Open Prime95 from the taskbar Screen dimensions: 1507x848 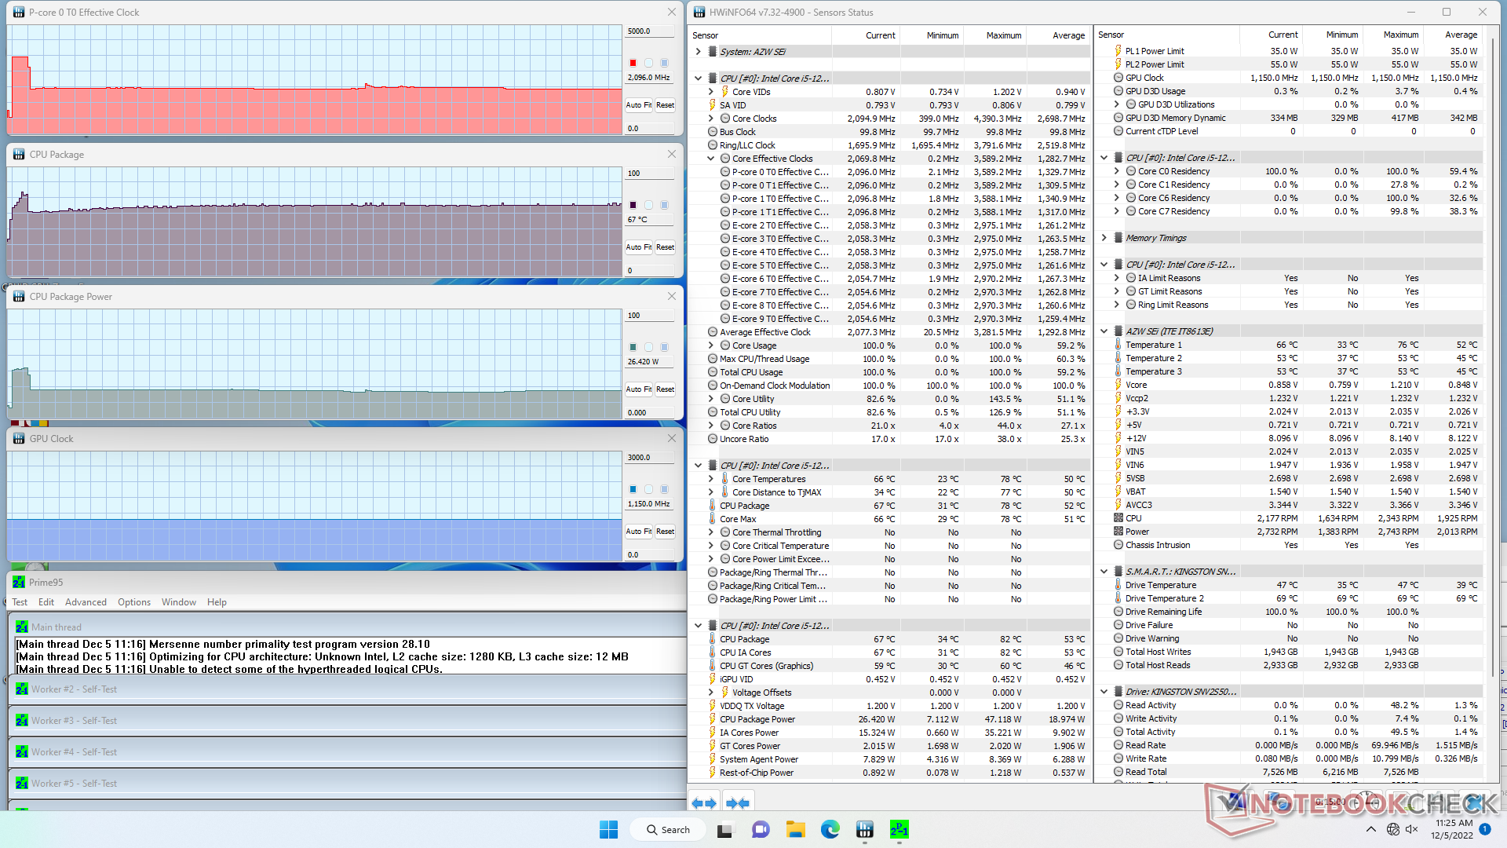(899, 829)
